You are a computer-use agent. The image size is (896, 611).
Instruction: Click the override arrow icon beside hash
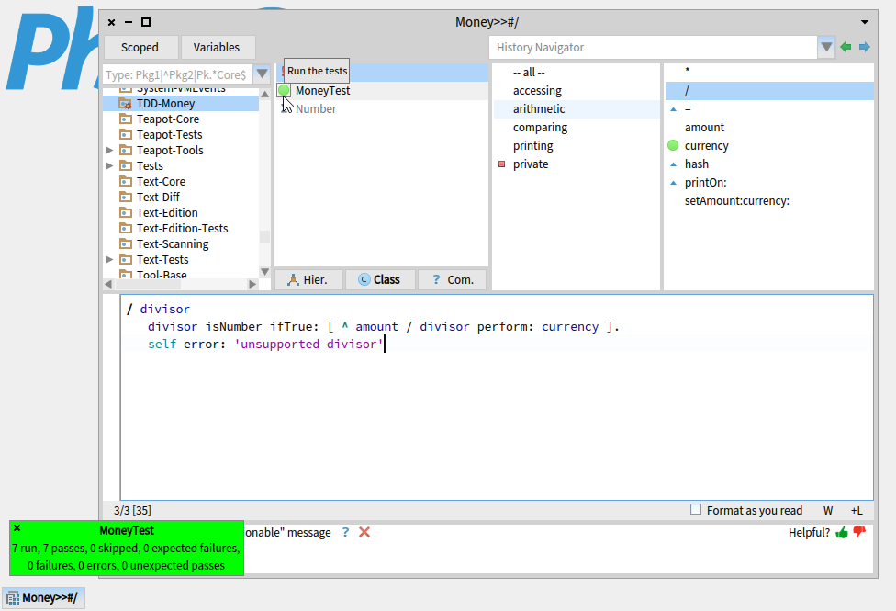(673, 164)
